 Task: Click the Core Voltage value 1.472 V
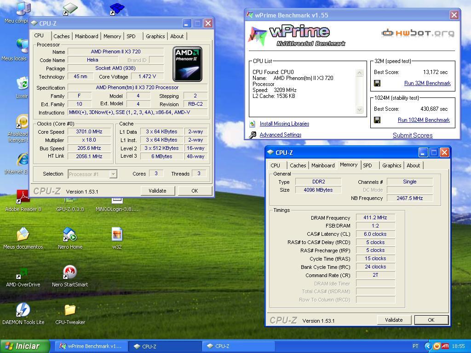pos(147,77)
